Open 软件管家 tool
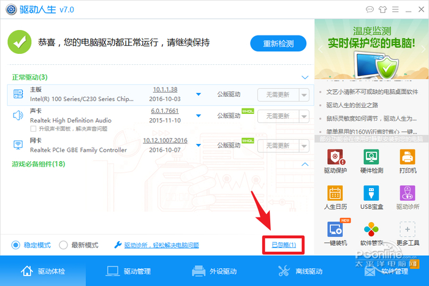This screenshot has height=286, width=429. (x=371, y=234)
